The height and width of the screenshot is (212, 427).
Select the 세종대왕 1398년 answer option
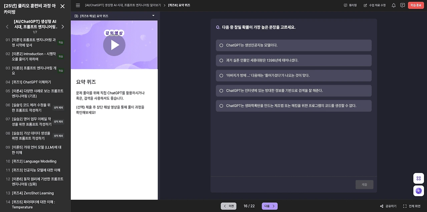[294, 61]
